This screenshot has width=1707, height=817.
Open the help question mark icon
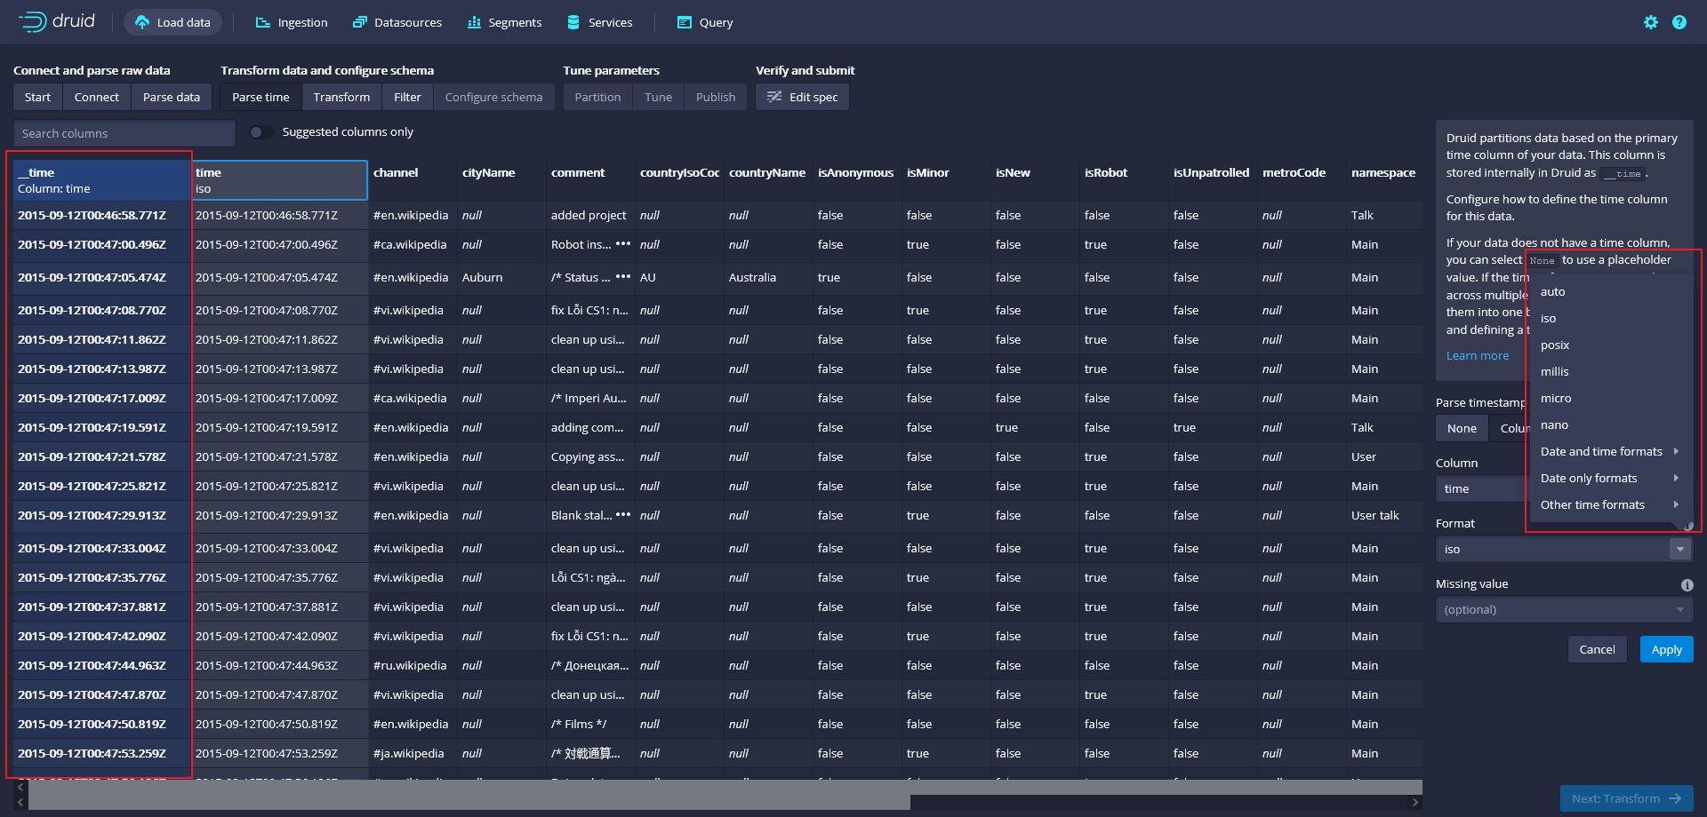point(1679,22)
